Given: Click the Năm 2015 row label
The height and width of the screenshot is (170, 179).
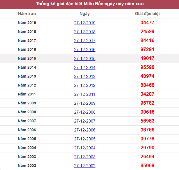Looking at the screenshot, I should [x=27, y=58].
